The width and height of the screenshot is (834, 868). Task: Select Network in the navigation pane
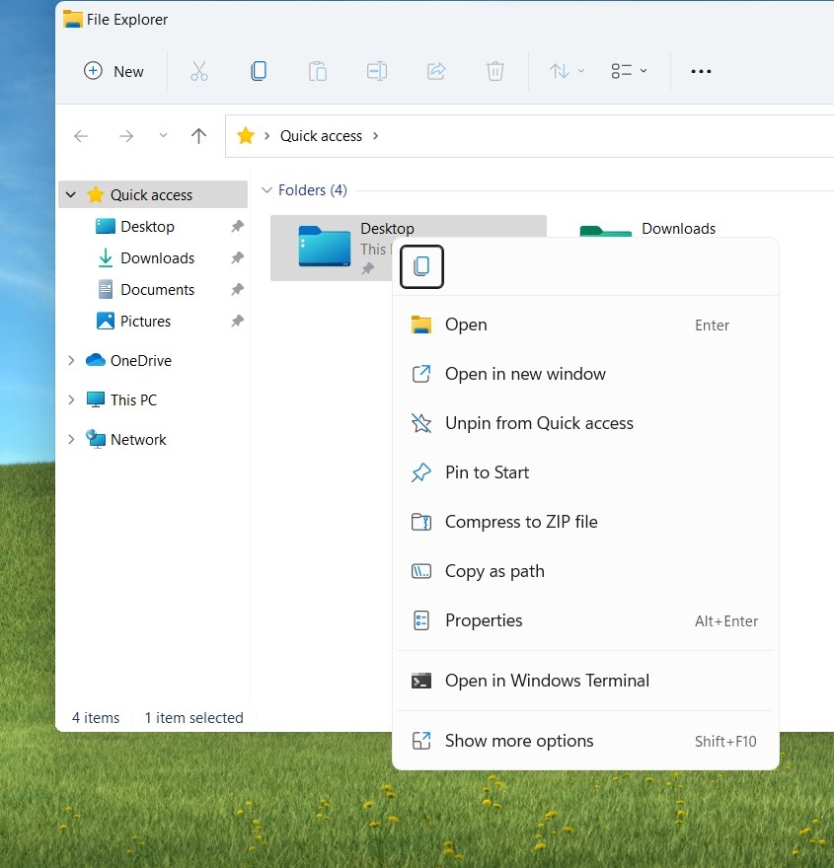(138, 440)
